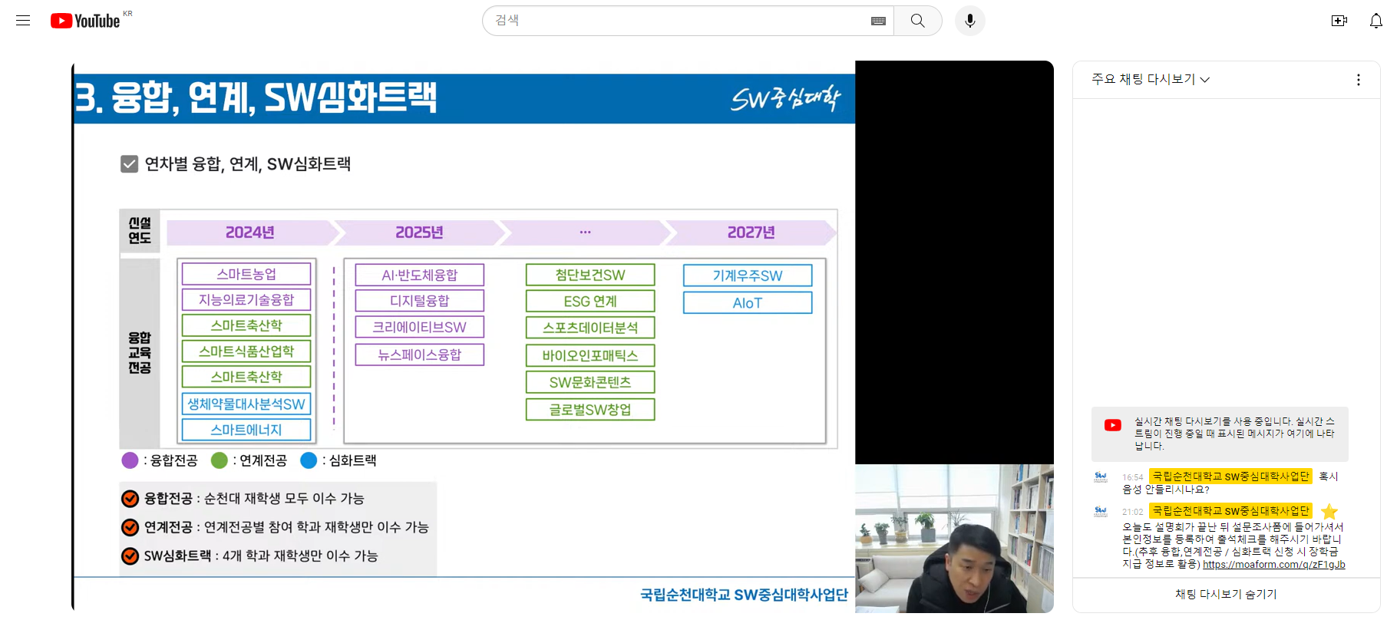Click the checkbox beside 연차별 융합 heading
Viewport: 1387px width, 620px height.
coord(129,163)
